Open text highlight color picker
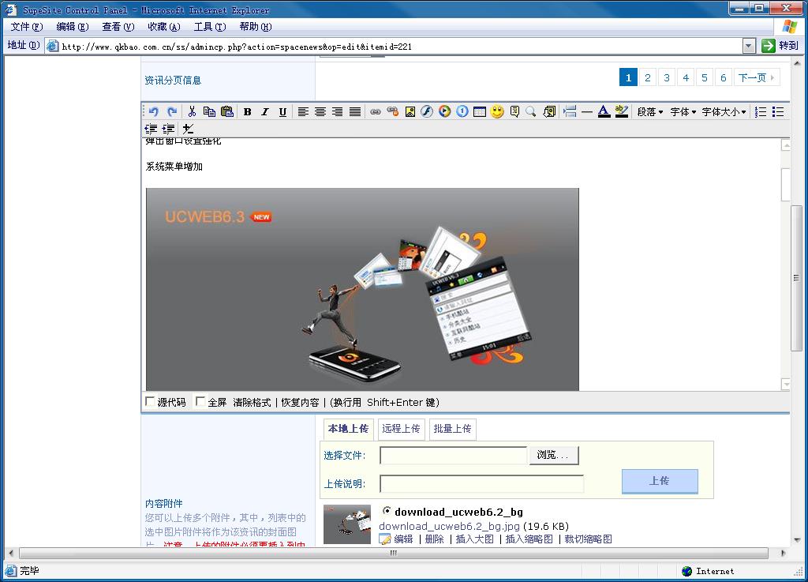This screenshot has height=582, width=808. [x=622, y=111]
